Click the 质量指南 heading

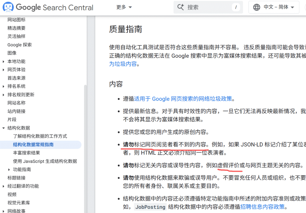(126, 29)
